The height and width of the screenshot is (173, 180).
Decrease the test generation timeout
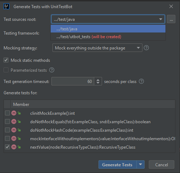click(x=98, y=83)
